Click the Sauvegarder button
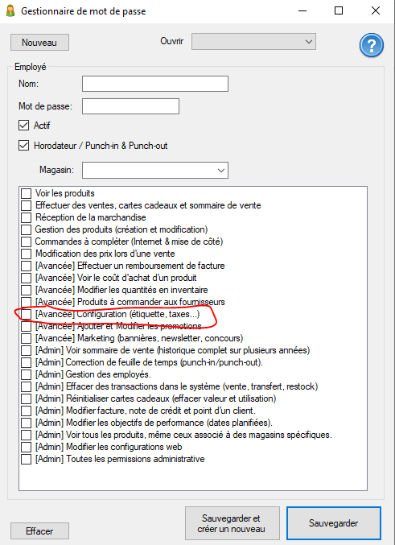This screenshot has height=545, width=395. pyautogui.click(x=334, y=523)
